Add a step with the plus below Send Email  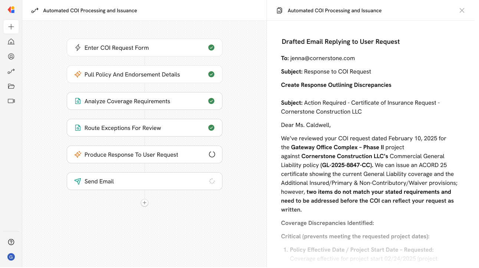[x=145, y=203]
